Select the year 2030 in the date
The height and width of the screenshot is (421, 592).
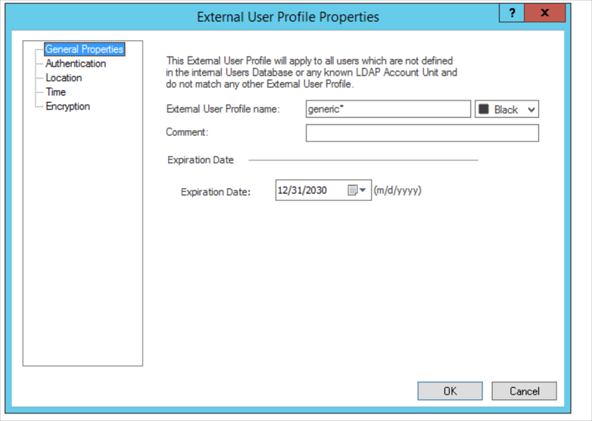[x=316, y=190]
